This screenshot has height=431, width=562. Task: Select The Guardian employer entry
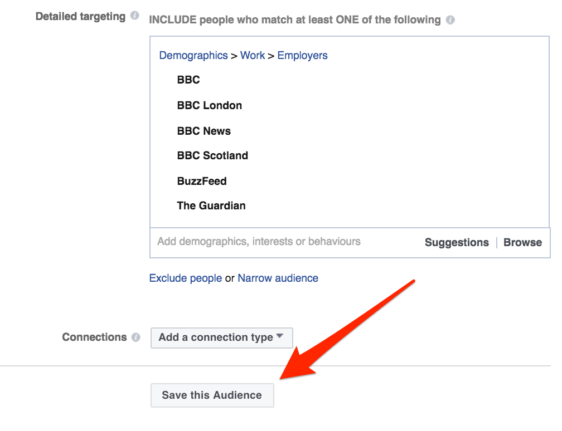pos(211,205)
